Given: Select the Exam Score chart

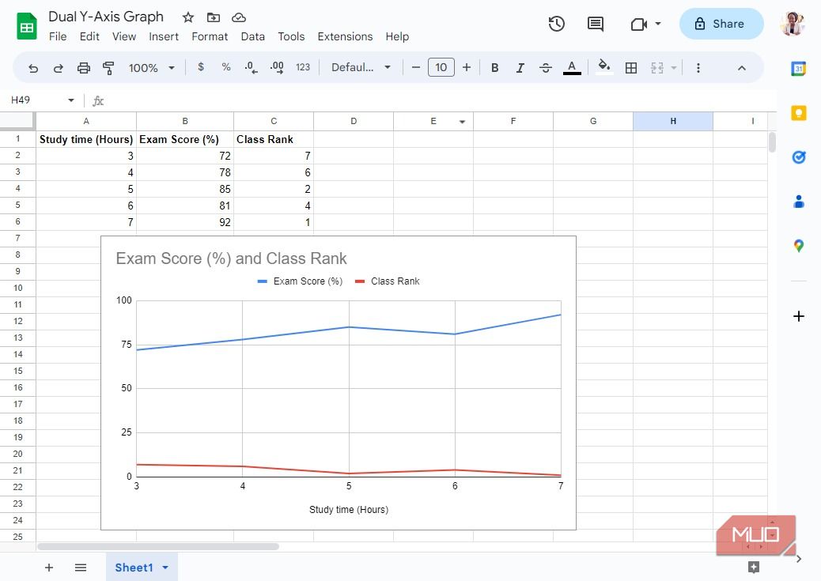Looking at the screenshot, I should pos(339,383).
